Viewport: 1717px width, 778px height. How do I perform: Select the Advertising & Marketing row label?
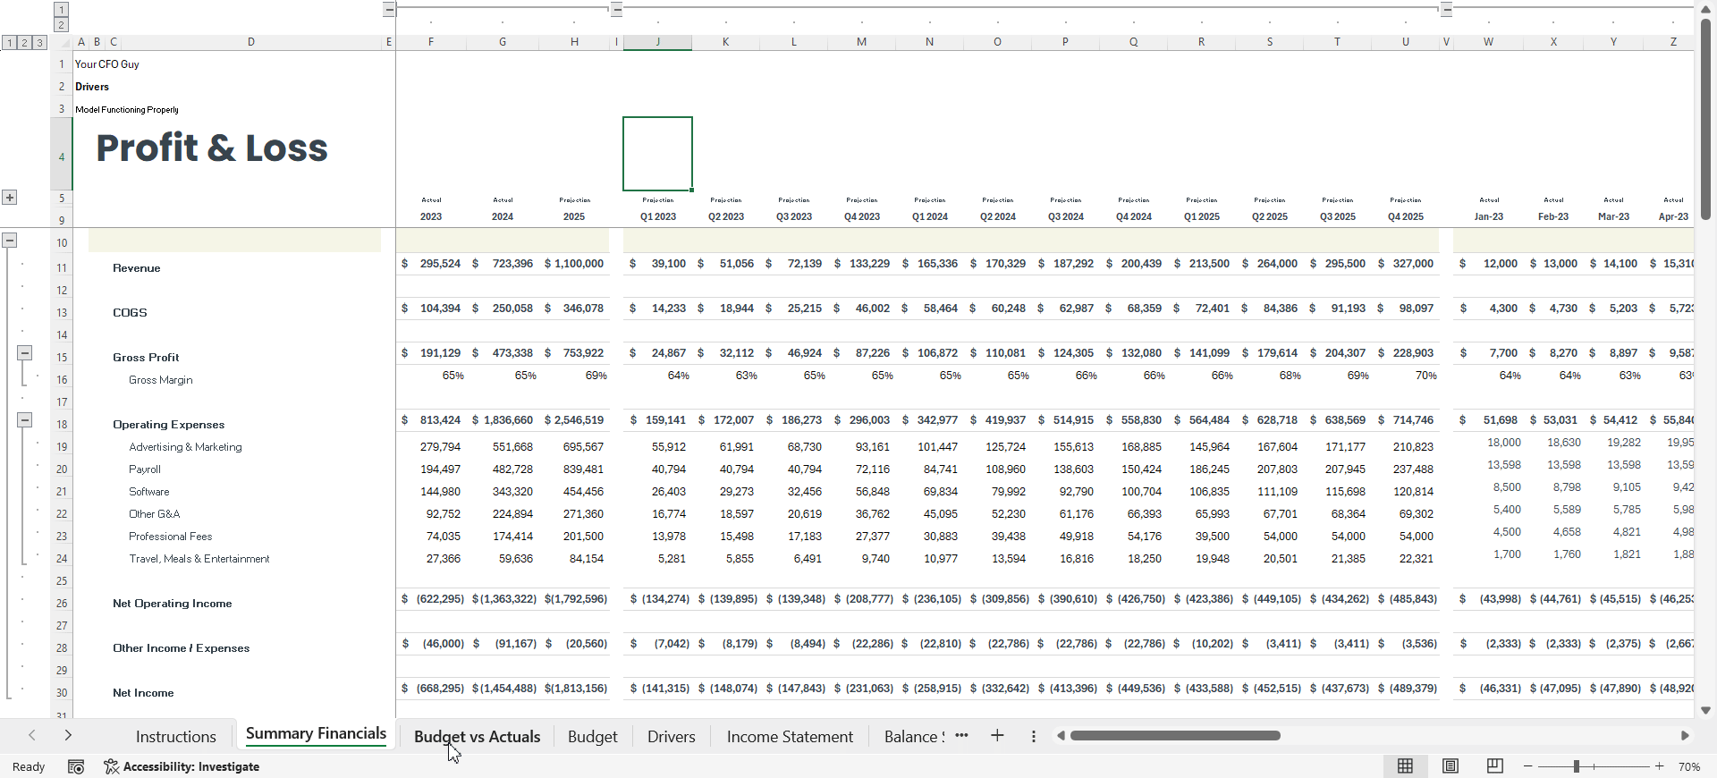[185, 447]
